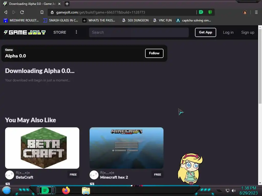This screenshot has width=262, height=196.
Task: Open the STORE page
Action: 60,32
